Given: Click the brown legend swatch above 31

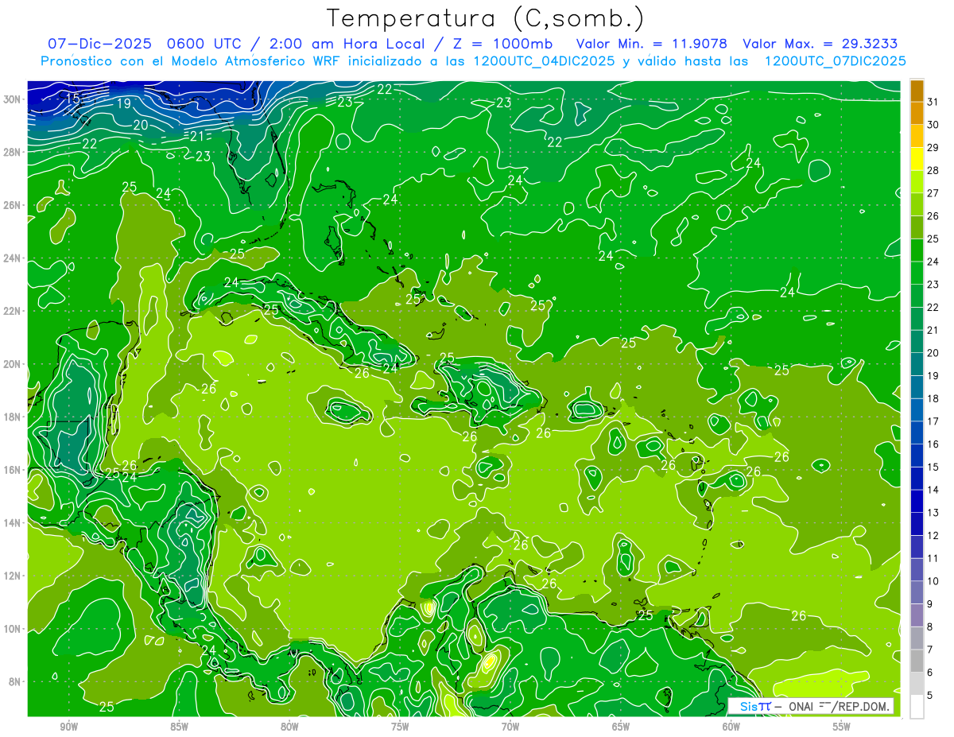Looking at the screenshot, I should pos(917,90).
